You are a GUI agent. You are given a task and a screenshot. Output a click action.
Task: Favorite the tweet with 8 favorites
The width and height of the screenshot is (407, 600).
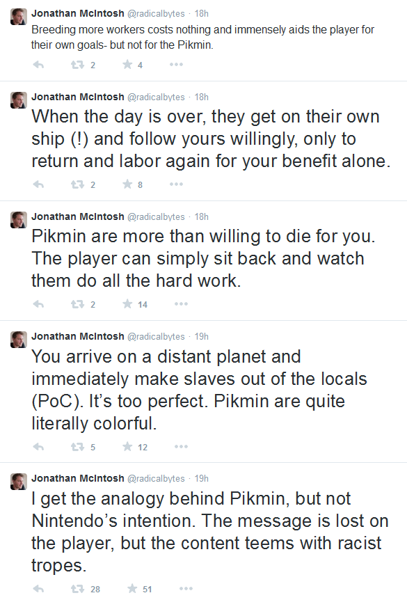(127, 184)
